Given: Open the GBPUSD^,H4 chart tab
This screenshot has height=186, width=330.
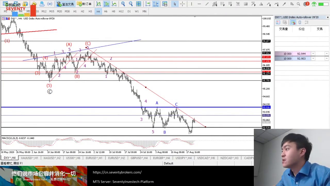Looking at the screenshot, I should (x=139, y=158).
